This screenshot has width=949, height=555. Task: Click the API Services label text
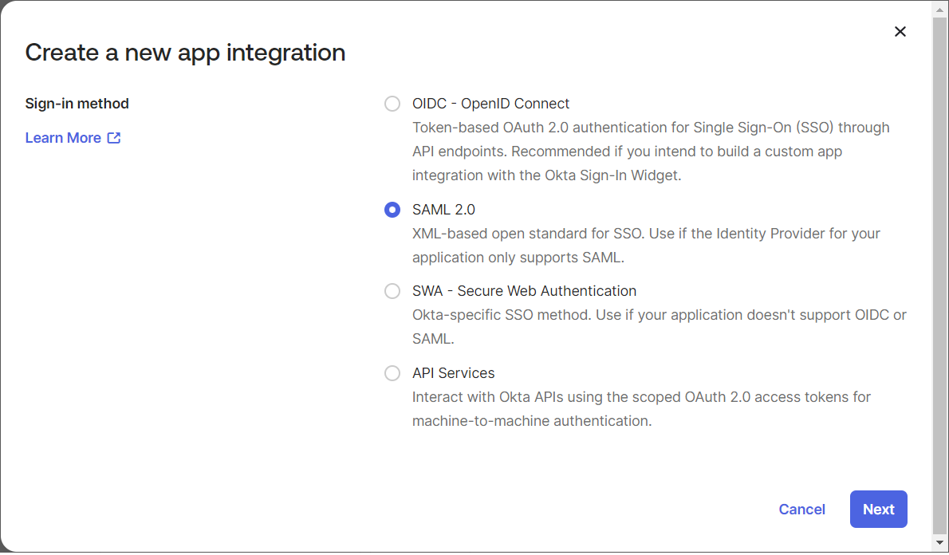(453, 373)
